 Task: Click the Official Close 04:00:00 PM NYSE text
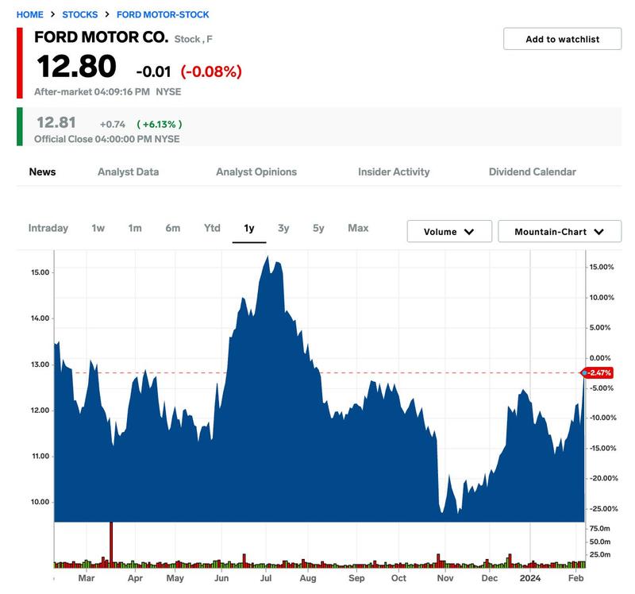(107, 139)
